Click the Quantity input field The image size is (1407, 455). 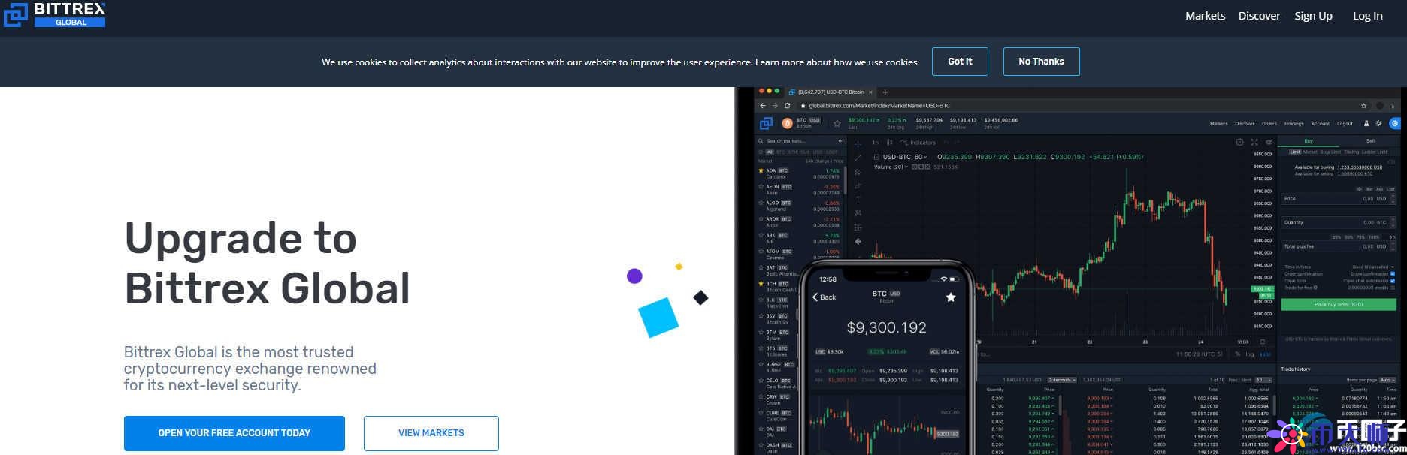pos(1339,223)
